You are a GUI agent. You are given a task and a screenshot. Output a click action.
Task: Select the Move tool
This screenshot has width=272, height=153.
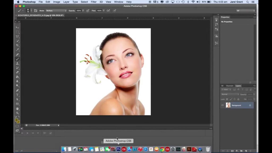tap(18, 27)
